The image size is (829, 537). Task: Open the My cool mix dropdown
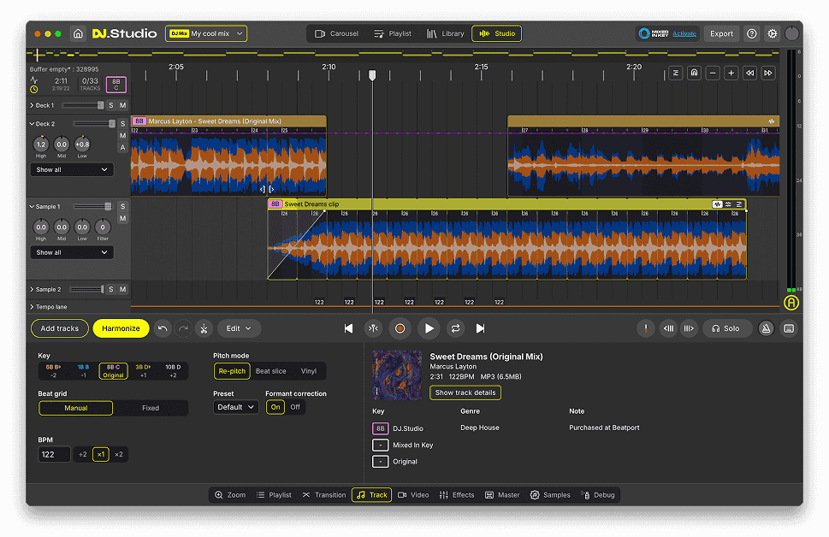click(206, 33)
